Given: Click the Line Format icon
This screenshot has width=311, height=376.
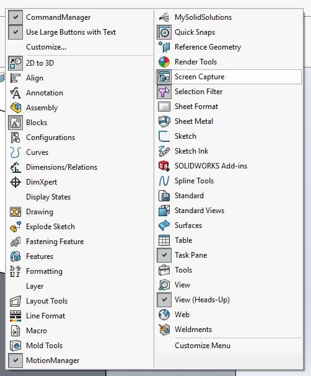Looking at the screenshot, I should click(x=15, y=316).
